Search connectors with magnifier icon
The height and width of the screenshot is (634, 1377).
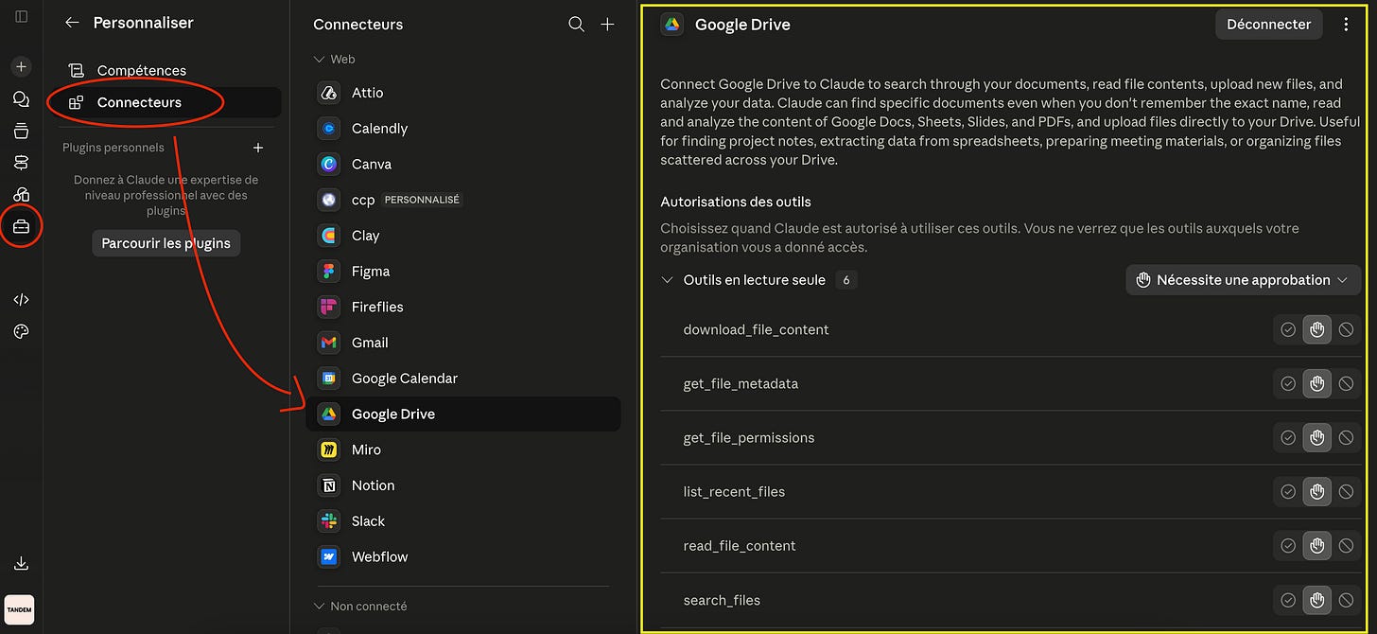[x=576, y=25]
